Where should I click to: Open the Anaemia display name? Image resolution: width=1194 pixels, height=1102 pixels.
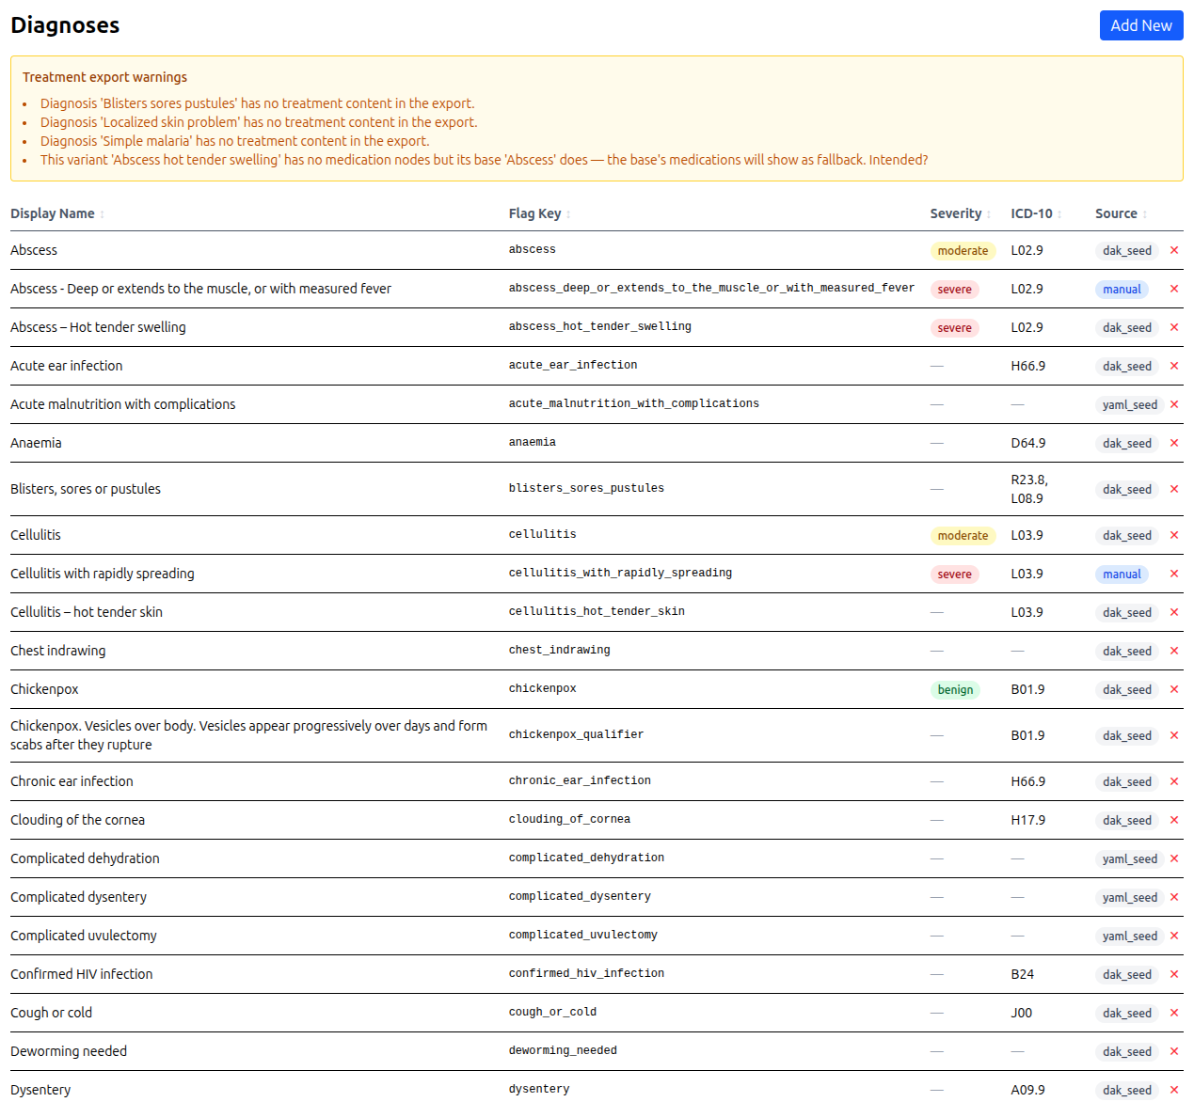36,443
